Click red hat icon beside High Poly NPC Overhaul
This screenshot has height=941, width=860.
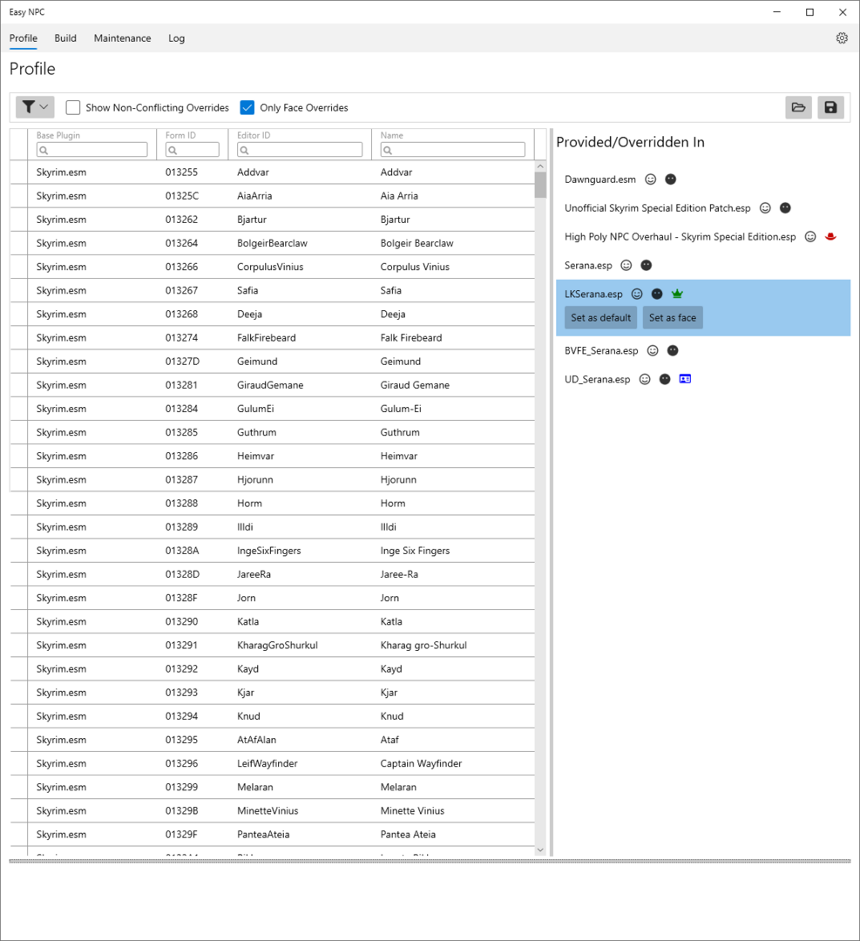click(830, 236)
